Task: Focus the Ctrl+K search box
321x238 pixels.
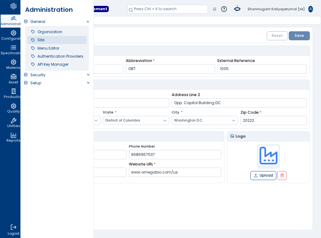Action: click(167, 9)
